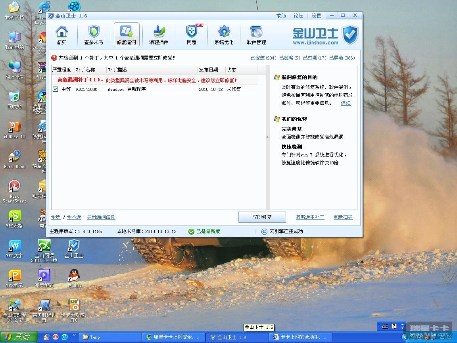Open the 查杀木马 trojan scan icon
The width and height of the screenshot is (457, 343).
coord(94,35)
